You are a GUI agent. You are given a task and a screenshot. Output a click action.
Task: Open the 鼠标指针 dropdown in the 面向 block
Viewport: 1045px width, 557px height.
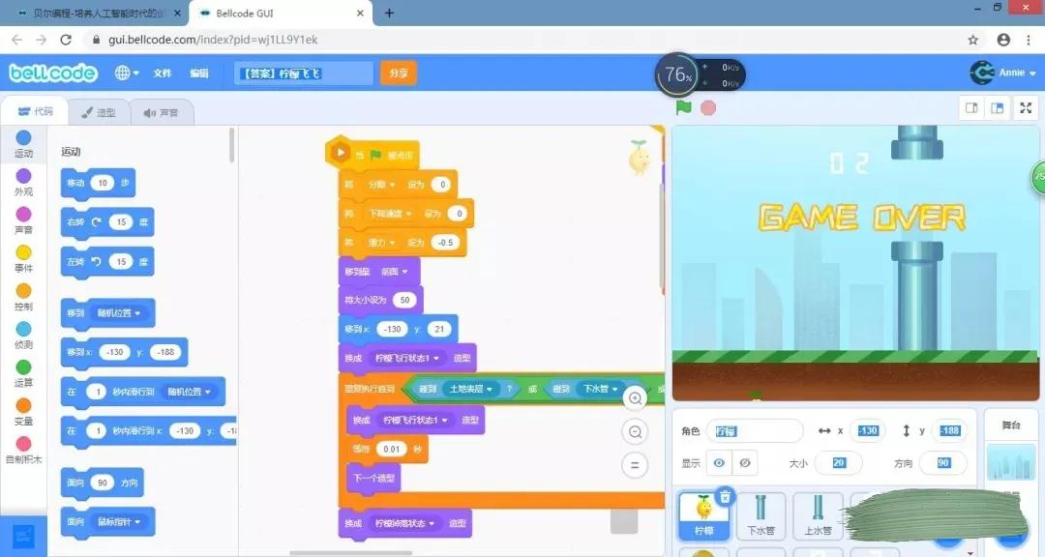[119, 521]
